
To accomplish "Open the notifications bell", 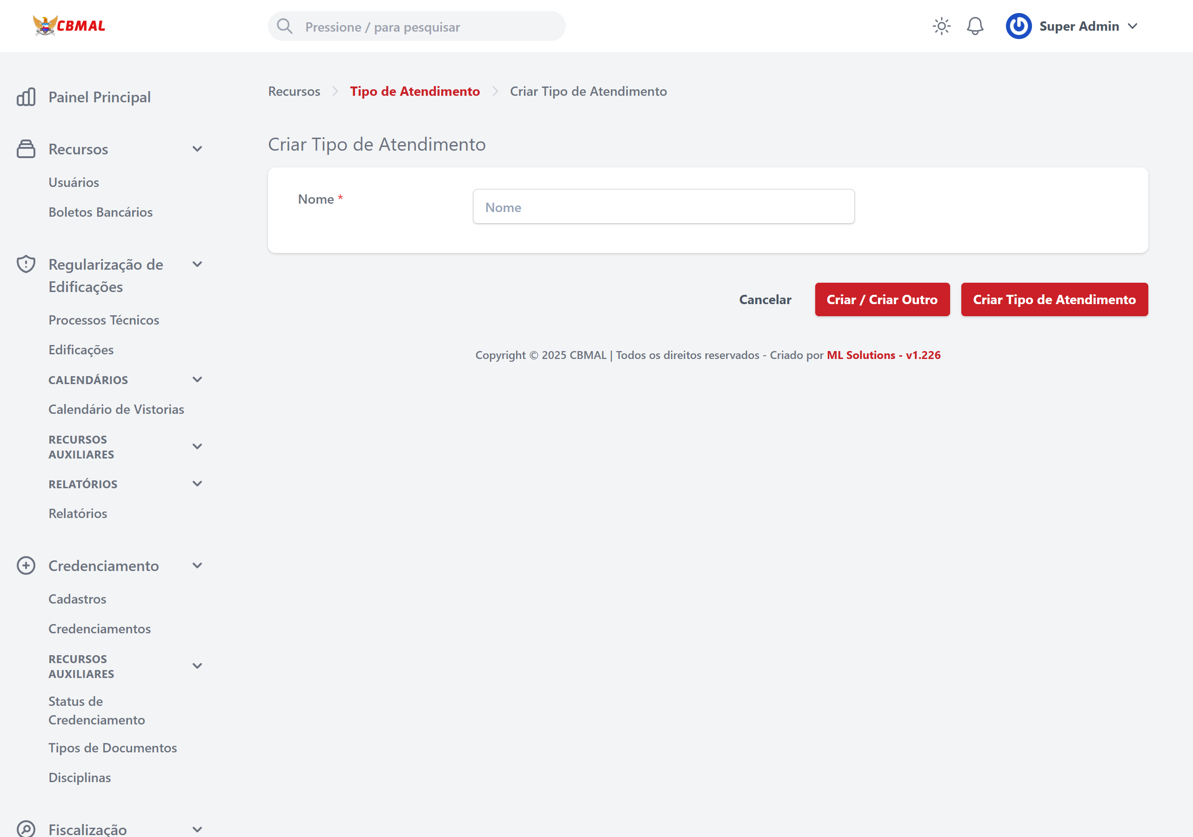I will pos(975,26).
